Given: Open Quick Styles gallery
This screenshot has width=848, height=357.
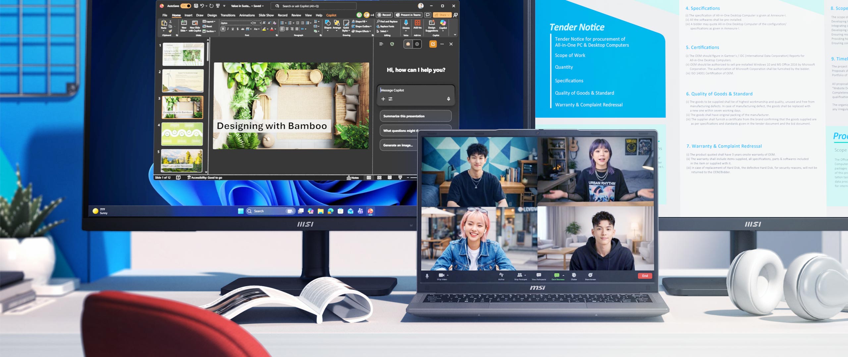Looking at the screenshot, I should [x=346, y=25].
